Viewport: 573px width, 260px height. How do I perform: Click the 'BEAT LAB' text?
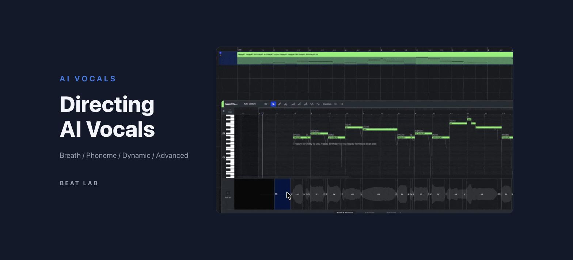pyautogui.click(x=79, y=183)
